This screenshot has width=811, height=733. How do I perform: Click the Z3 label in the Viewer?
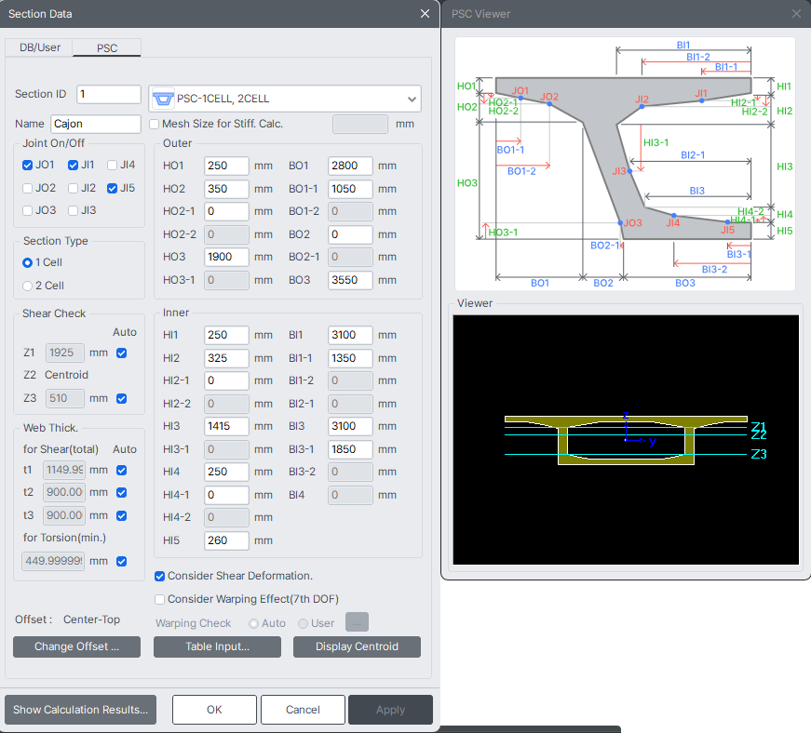tap(759, 454)
